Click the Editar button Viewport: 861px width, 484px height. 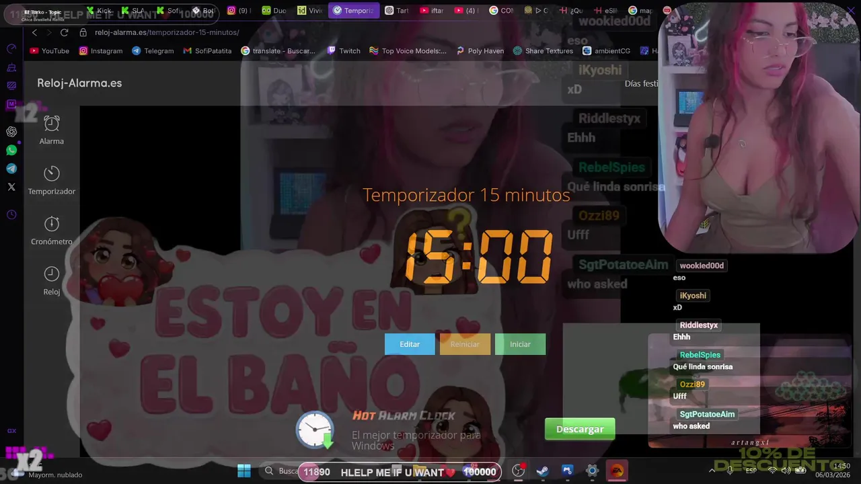click(410, 344)
